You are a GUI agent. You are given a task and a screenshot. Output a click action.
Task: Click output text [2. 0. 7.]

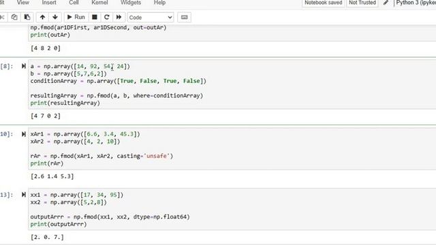click(x=47, y=238)
